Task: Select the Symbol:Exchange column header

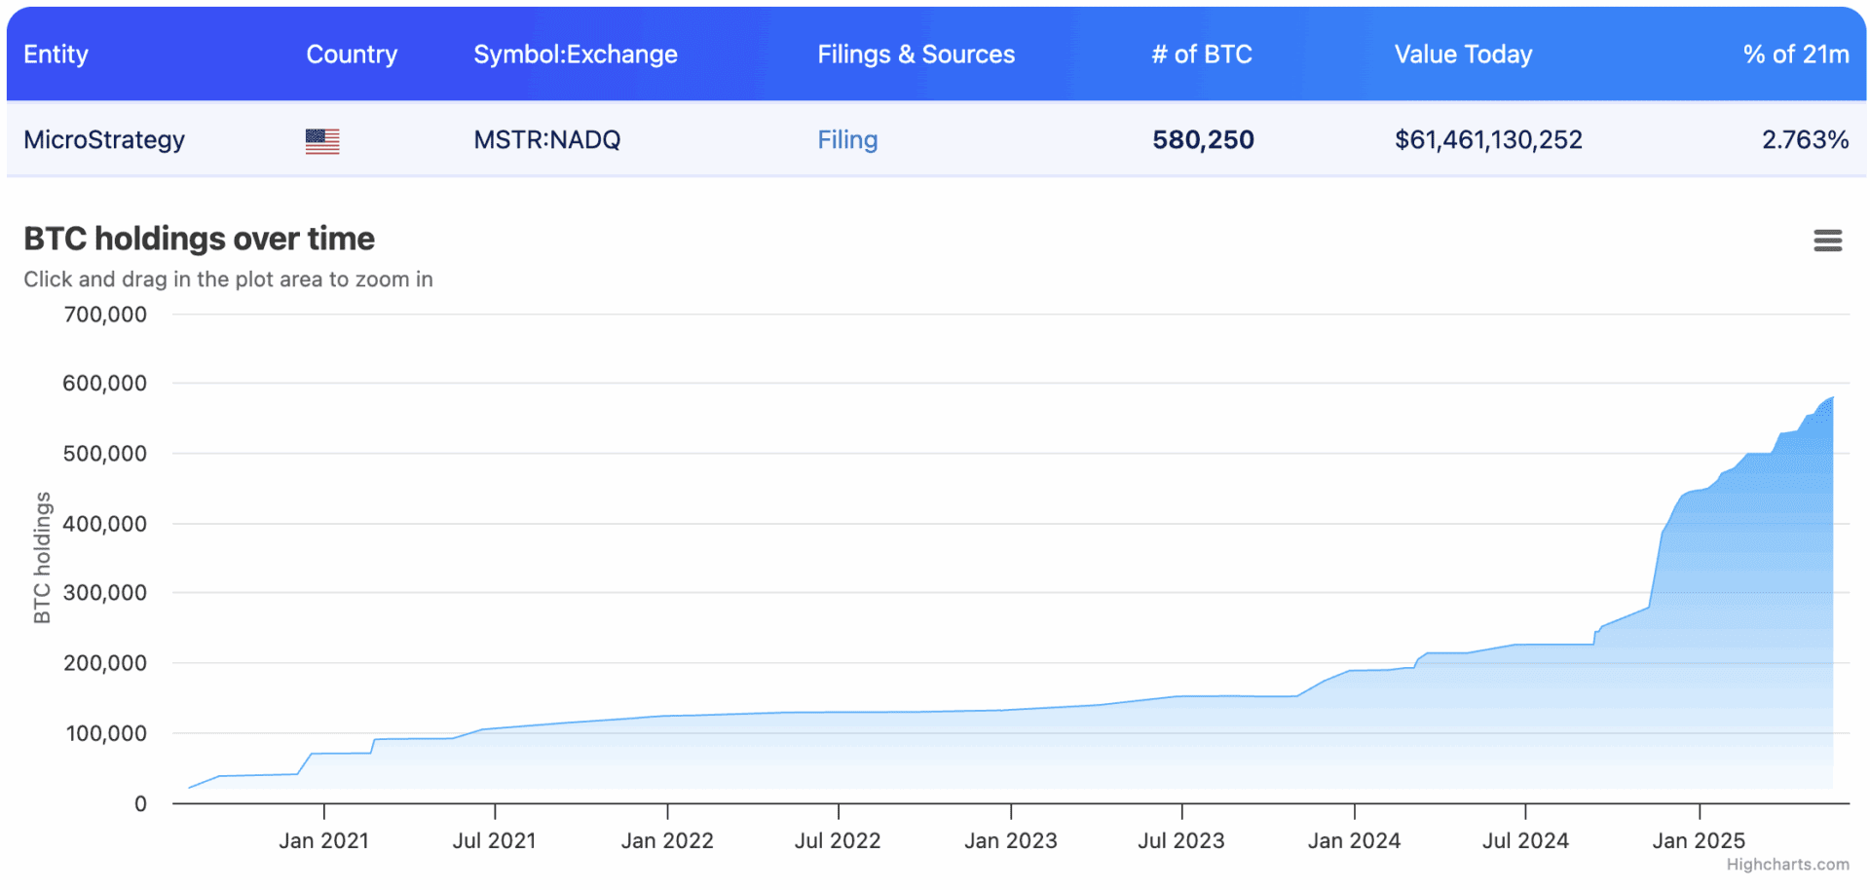Action: pyautogui.click(x=576, y=55)
